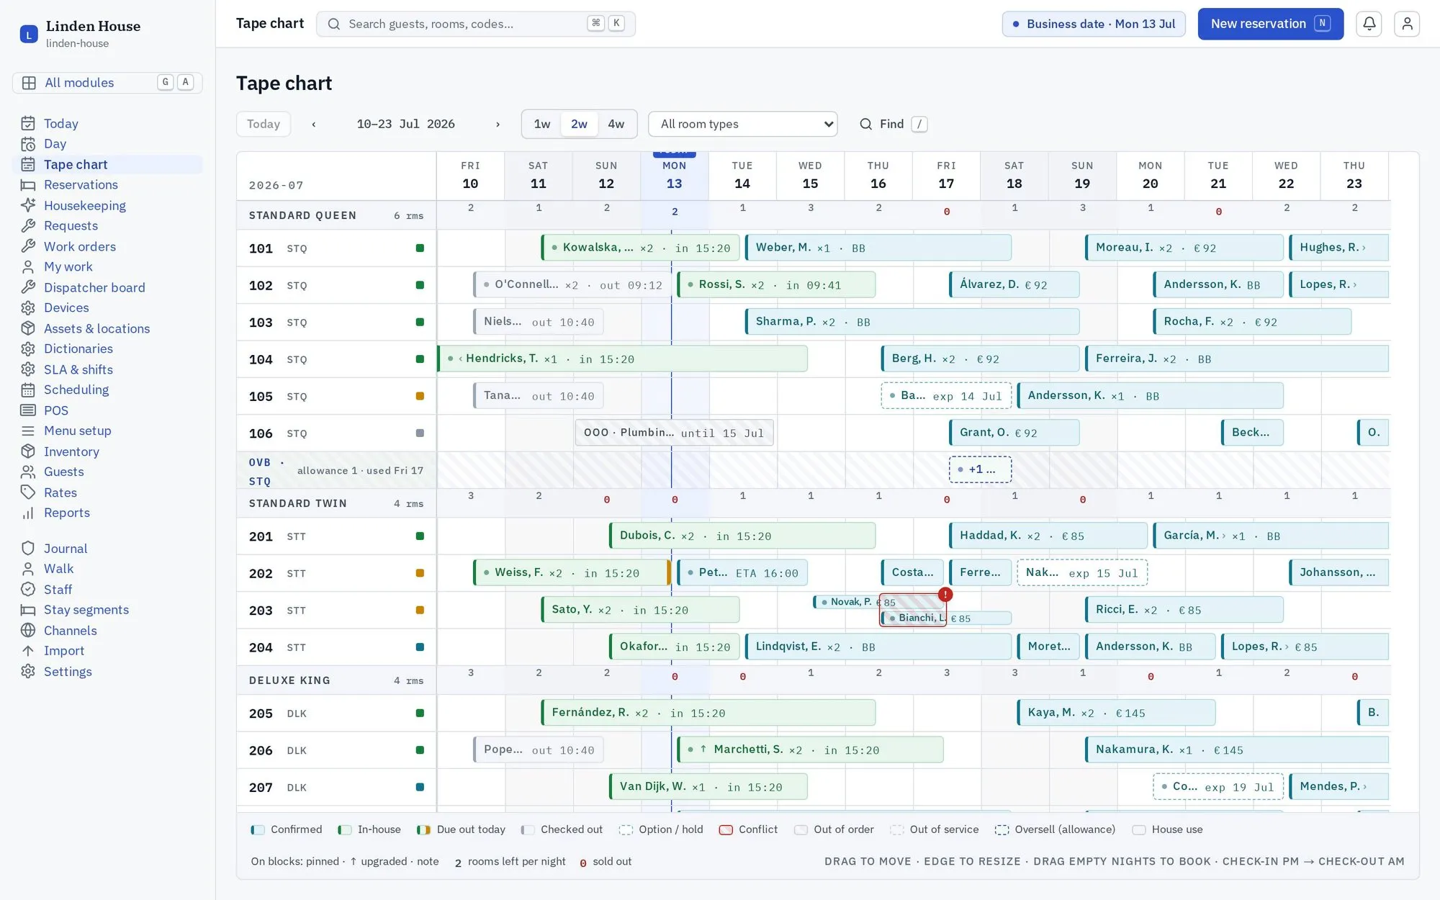Go to the Scheduling module

pyautogui.click(x=107, y=390)
